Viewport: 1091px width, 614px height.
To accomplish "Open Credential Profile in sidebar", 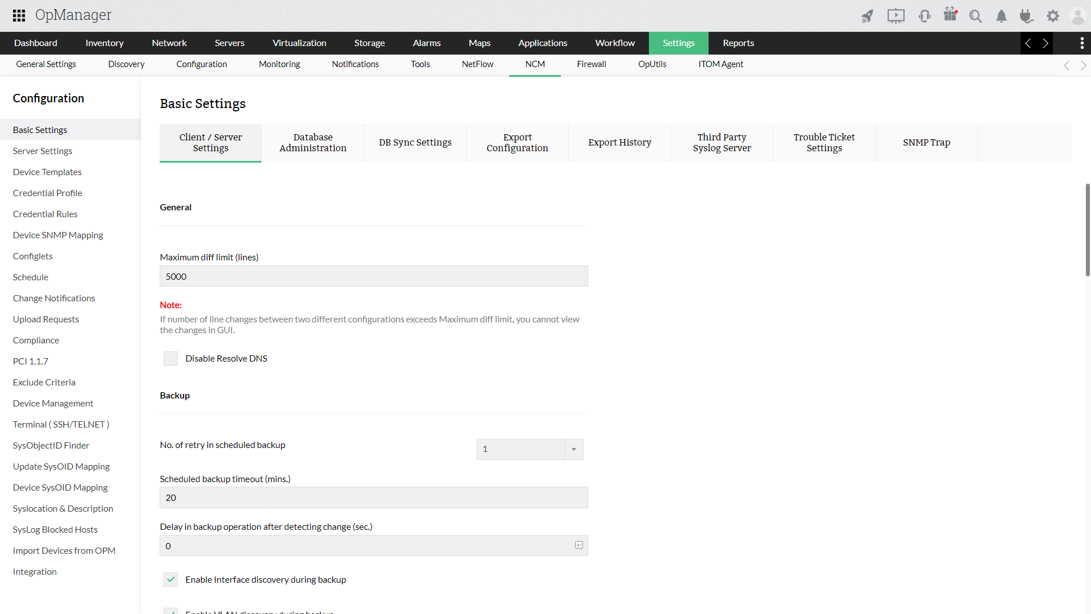I will 48,193.
